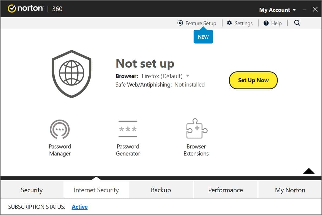Expand the Firefox (Default) browser dropdown arrow
This screenshot has width=322, height=215.
187,76
